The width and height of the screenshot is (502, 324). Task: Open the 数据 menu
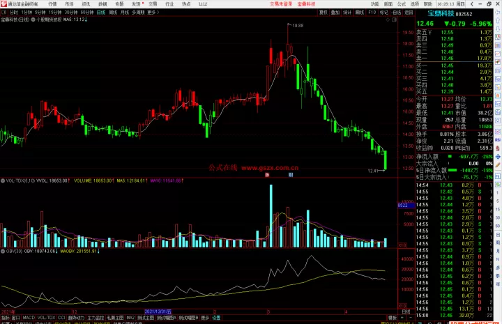pyautogui.click(x=102, y=4)
